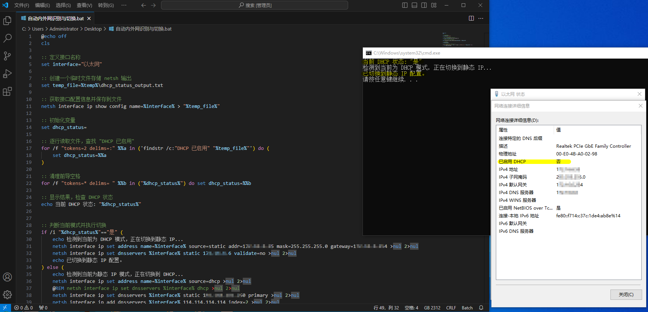648x312 pixels.
Task: Click the 请按任意键继续 line in cmd
Action: (x=390, y=79)
